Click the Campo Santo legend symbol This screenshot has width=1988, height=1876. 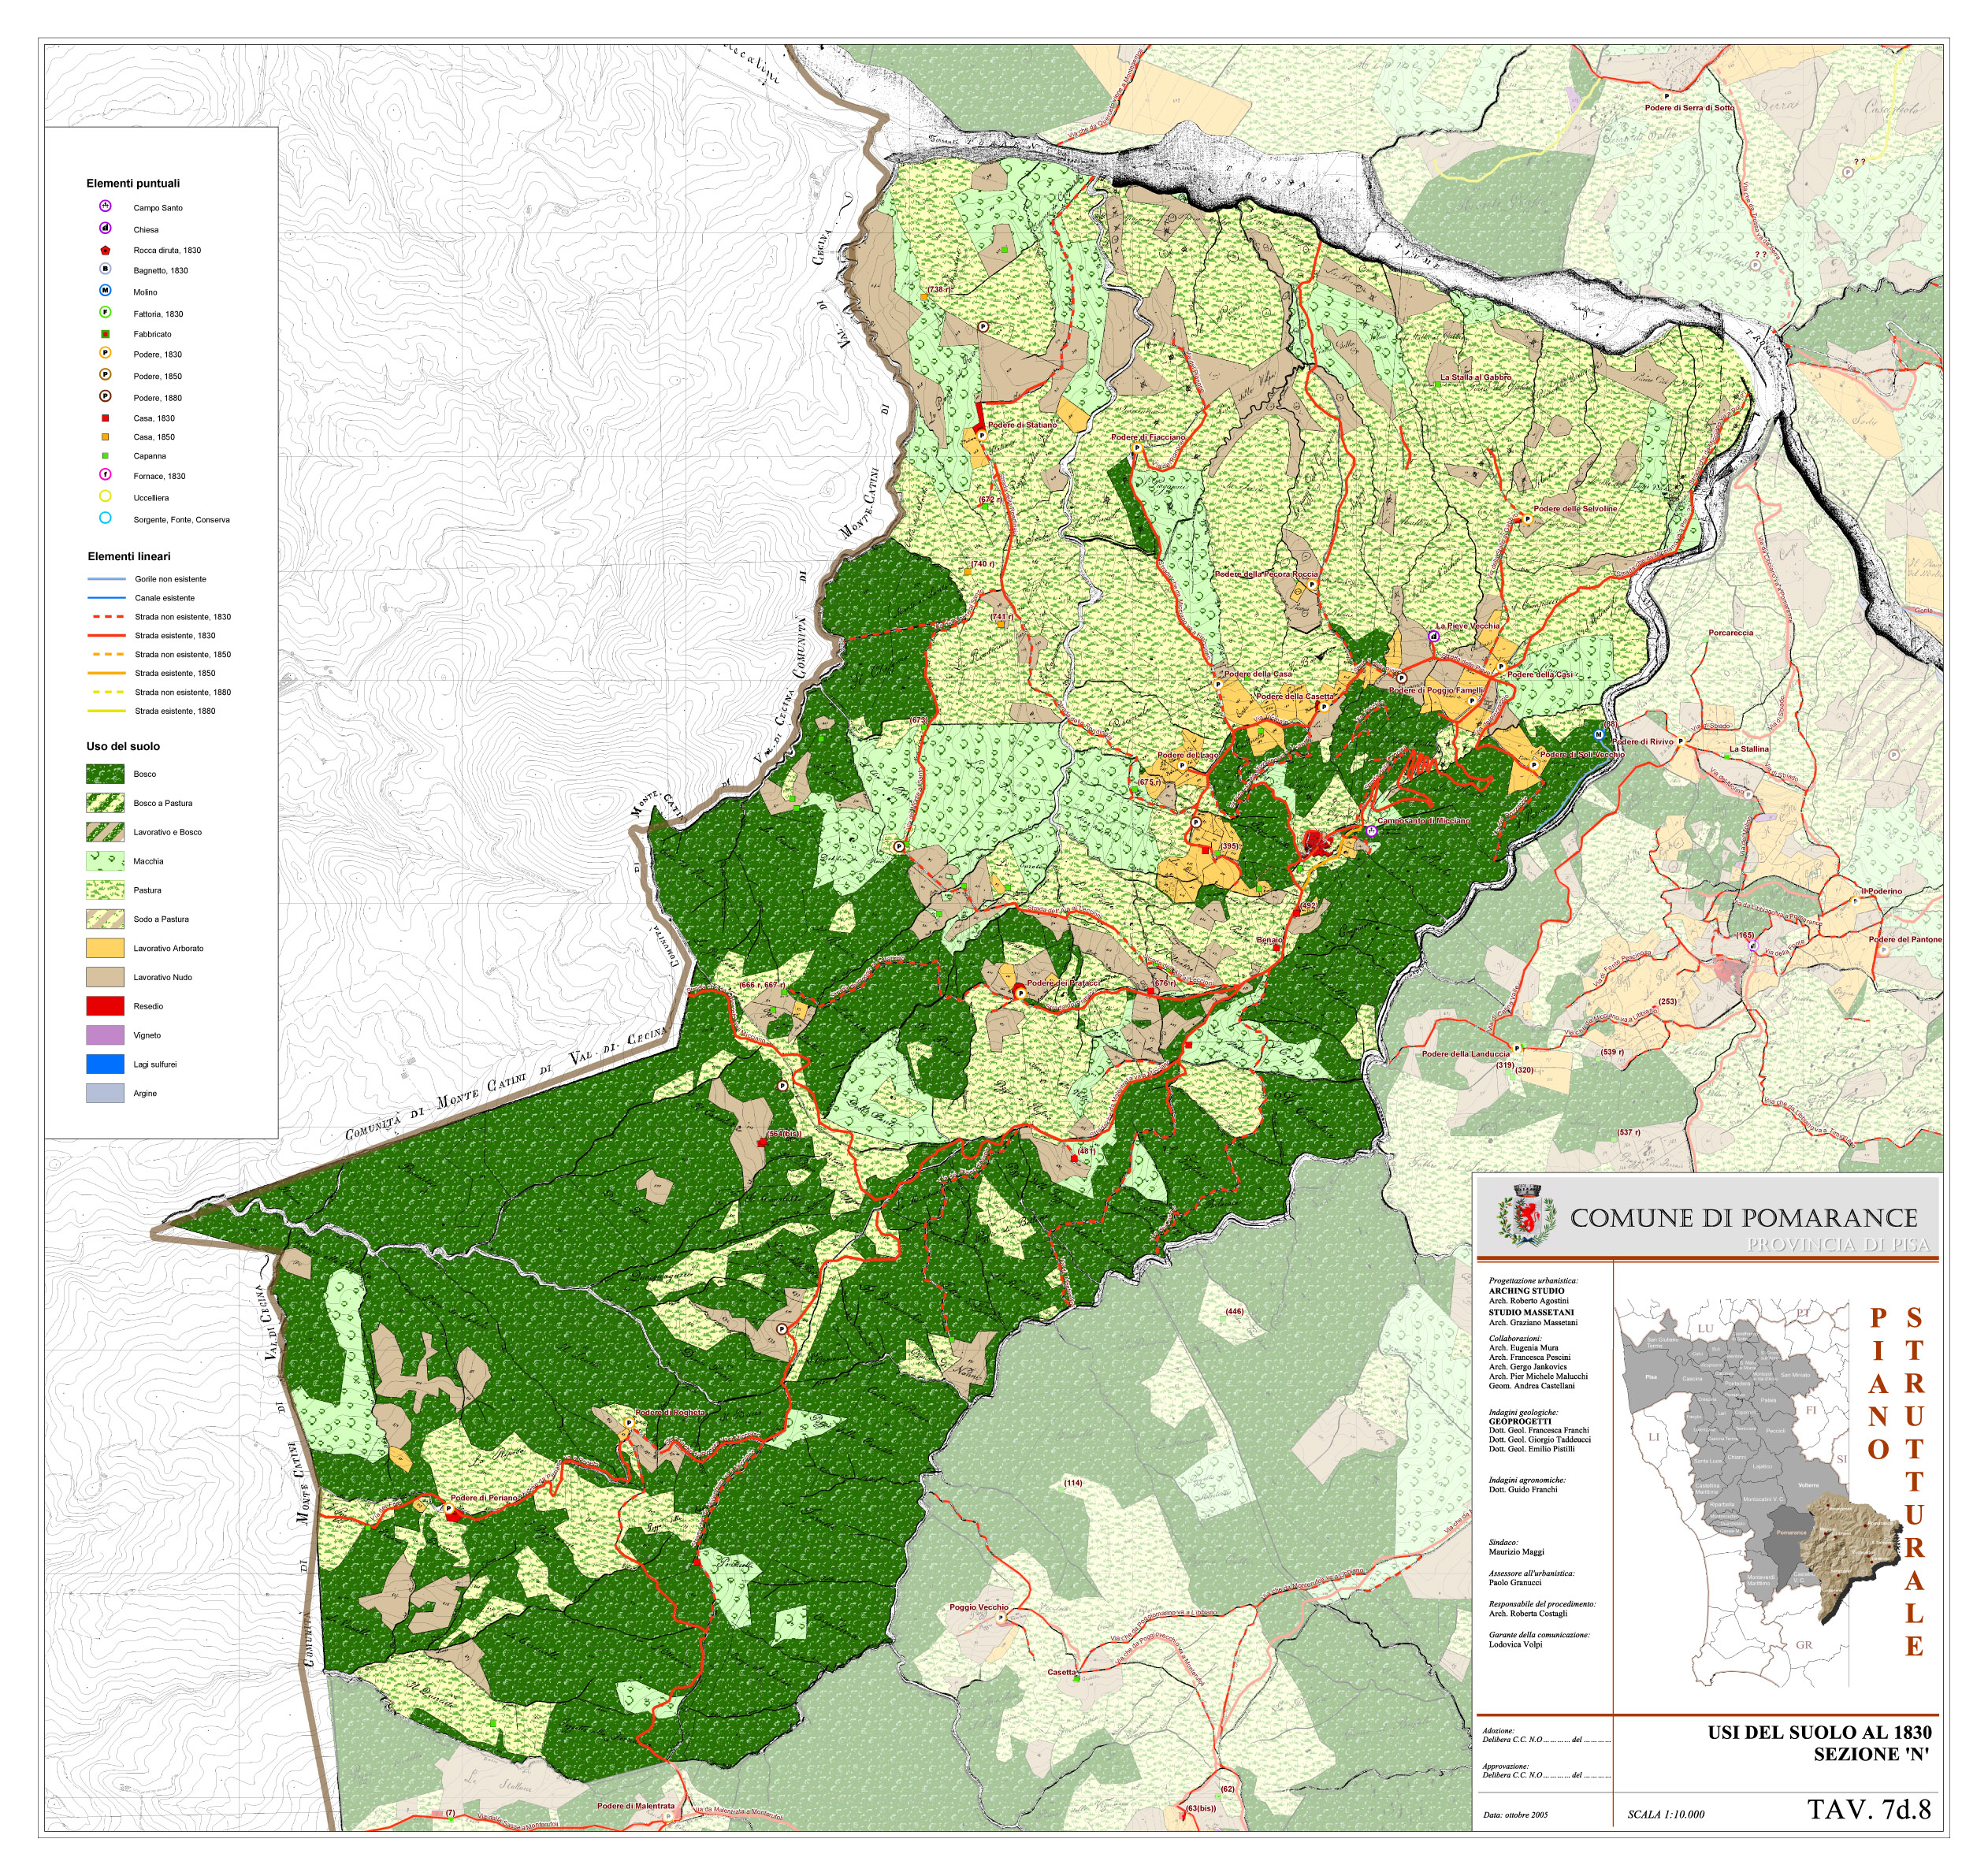tap(105, 207)
